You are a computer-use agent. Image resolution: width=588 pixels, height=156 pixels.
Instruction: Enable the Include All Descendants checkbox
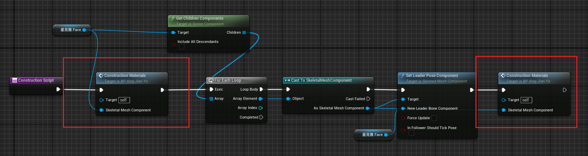182,47
